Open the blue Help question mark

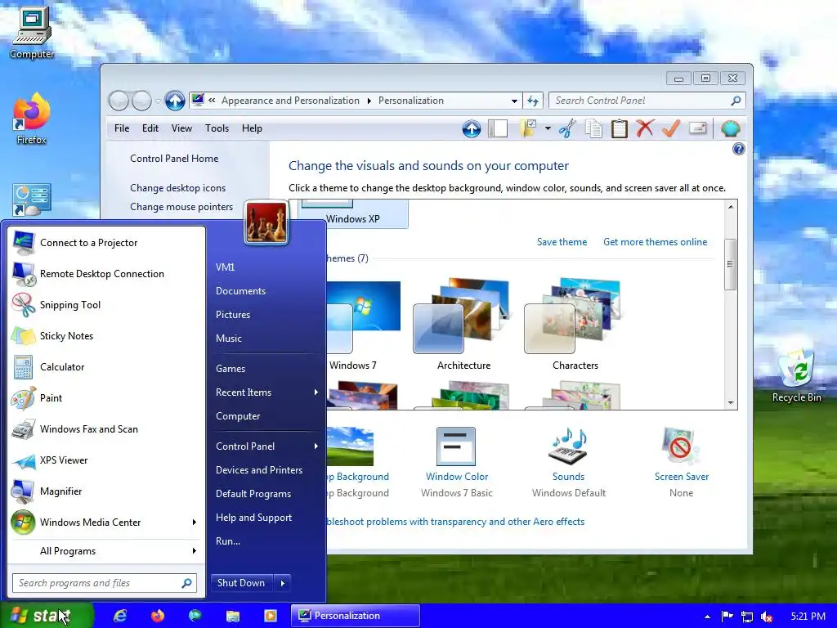click(739, 149)
